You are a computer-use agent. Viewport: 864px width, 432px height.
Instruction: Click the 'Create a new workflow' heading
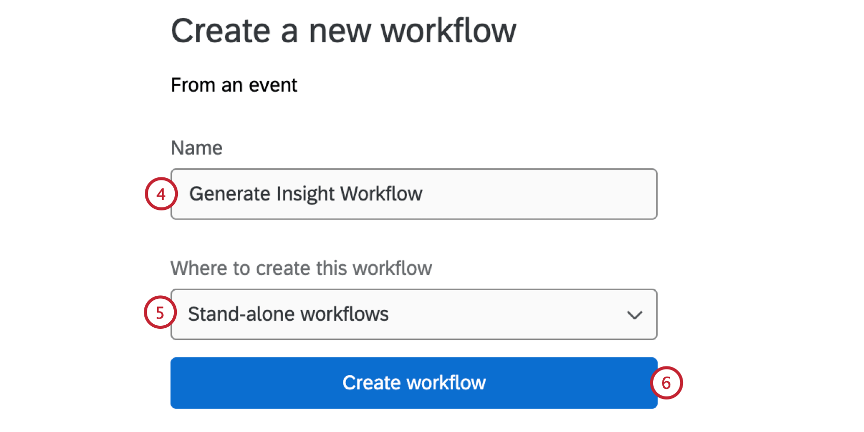[x=343, y=31]
